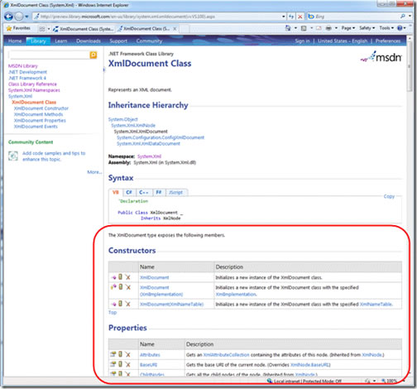Show Quick Tabs thumbnail view icon
417x389 pixels.
(42, 29)
